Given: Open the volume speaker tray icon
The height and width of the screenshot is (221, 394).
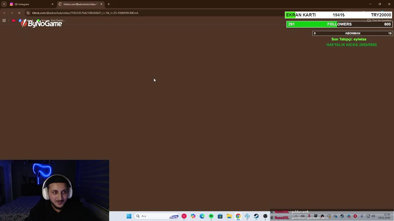Looking at the screenshot, I should [x=373, y=216].
